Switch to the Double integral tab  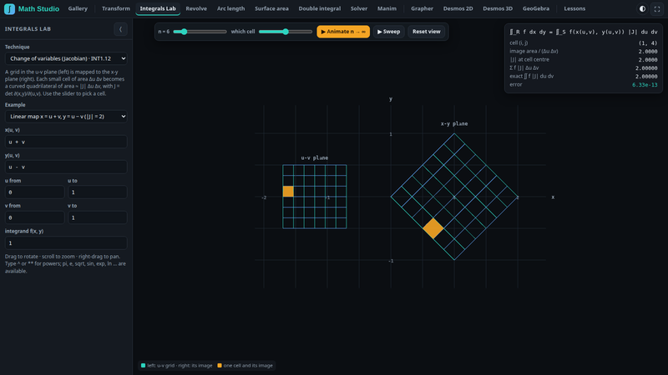point(320,8)
